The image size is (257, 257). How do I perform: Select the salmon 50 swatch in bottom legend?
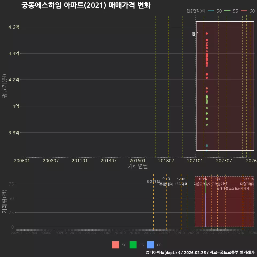click(115, 245)
